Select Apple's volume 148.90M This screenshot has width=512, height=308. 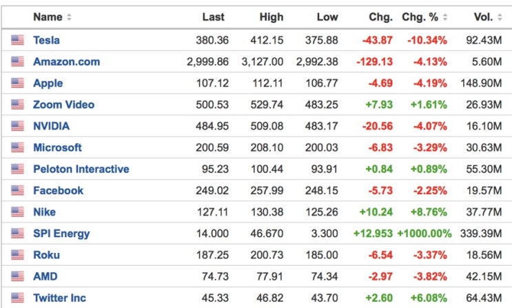tap(481, 83)
